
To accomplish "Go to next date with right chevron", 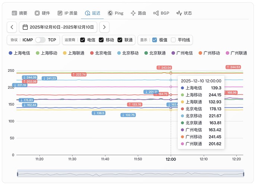I will tap(104, 27).
